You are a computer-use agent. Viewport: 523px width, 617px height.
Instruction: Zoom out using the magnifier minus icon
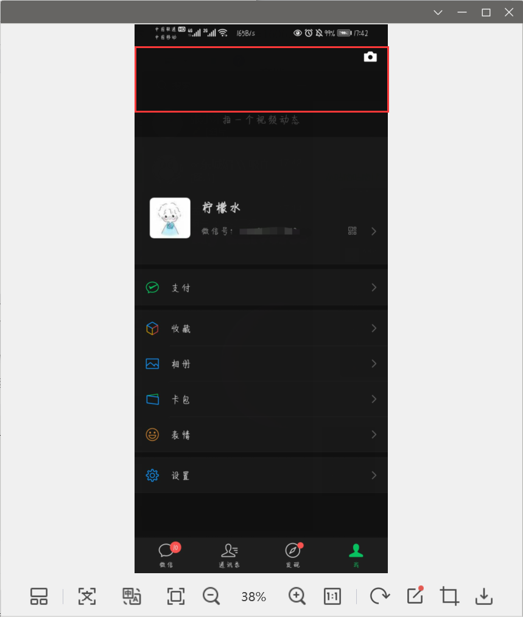click(x=211, y=596)
